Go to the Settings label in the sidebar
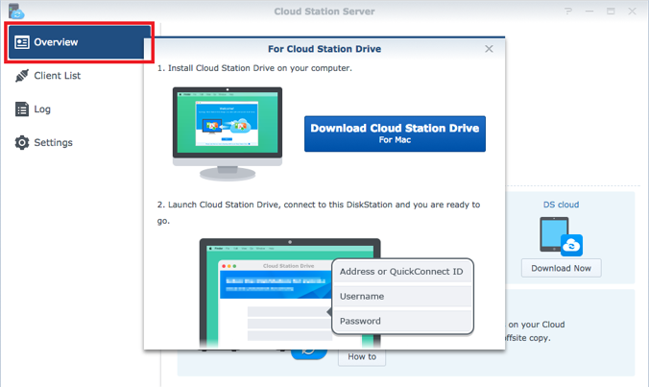 pyautogui.click(x=53, y=143)
